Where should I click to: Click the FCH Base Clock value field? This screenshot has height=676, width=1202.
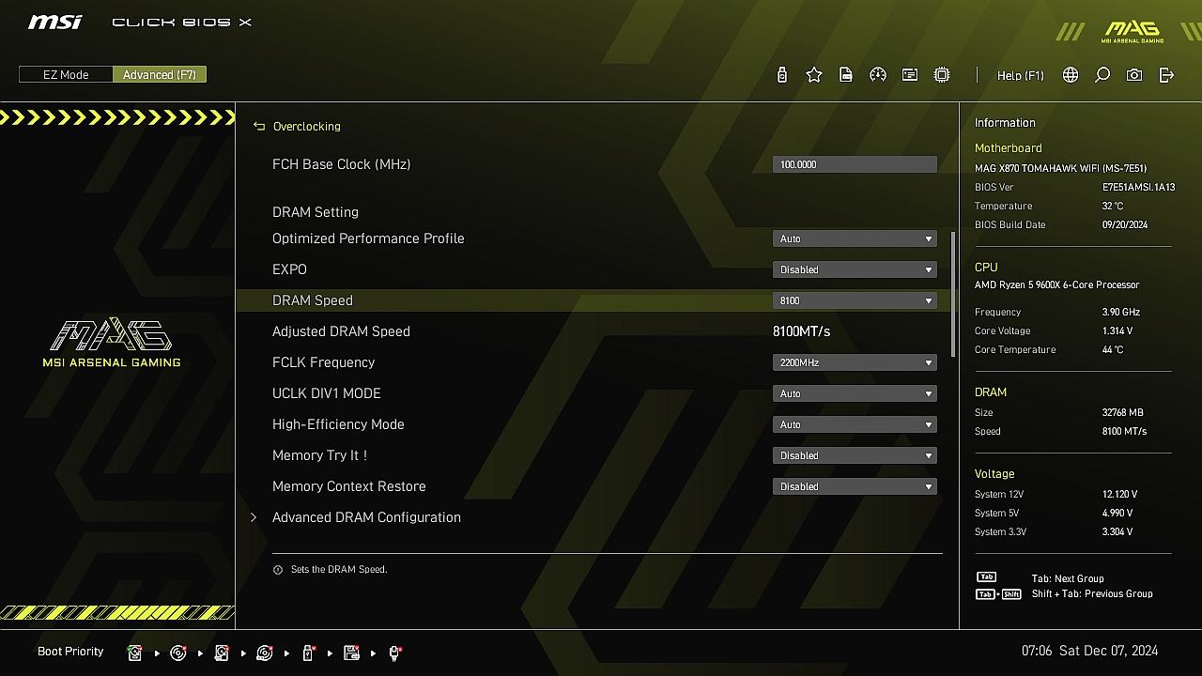coord(855,164)
